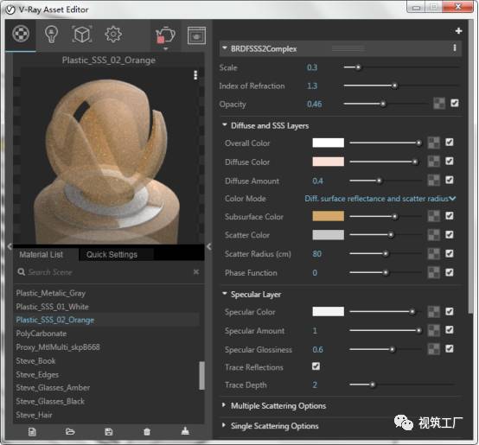The image size is (479, 445).
Task: Select Plastic_SSS_01_White material
Action: tap(52, 307)
